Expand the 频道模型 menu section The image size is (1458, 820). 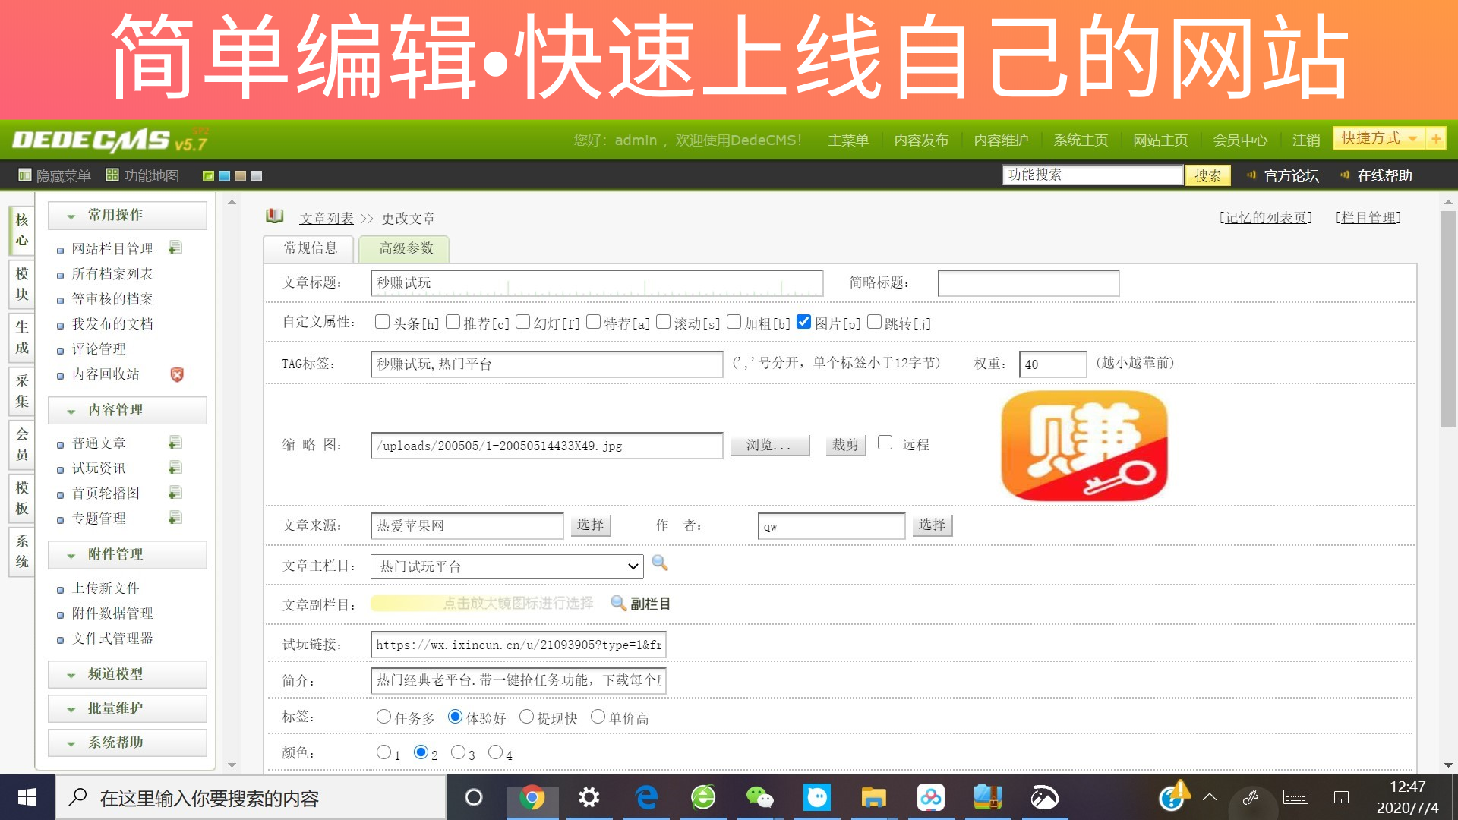coord(128,674)
